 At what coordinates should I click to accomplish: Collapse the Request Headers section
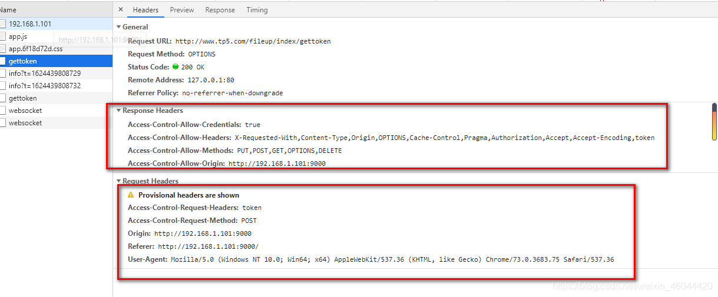[118, 181]
